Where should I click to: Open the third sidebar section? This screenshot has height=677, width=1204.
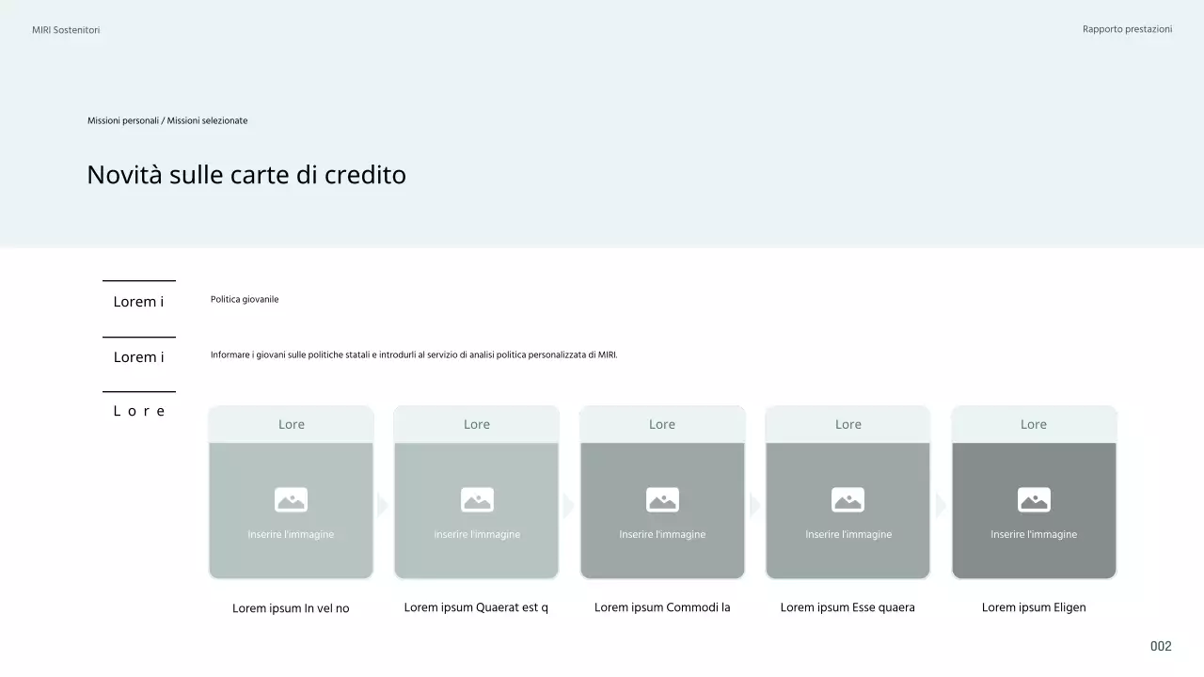[138, 410]
